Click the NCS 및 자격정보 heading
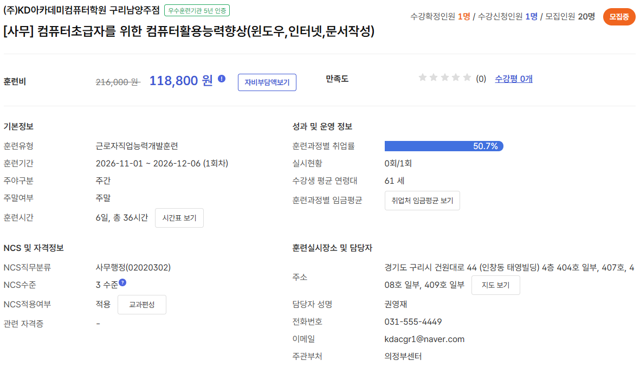This screenshot has height=367, width=640. pyautogui.click(x=34, y=248)
